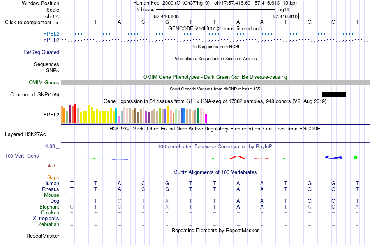The height and width of the screenshot is (245, 370).
Task: Open 'Short Genetic Variants from dbSNP release 155' title
Action: [215, 89]
